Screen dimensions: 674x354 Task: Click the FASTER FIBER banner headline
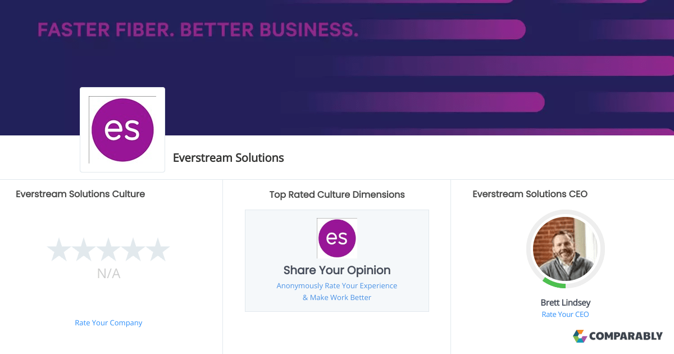pos(197,30)
